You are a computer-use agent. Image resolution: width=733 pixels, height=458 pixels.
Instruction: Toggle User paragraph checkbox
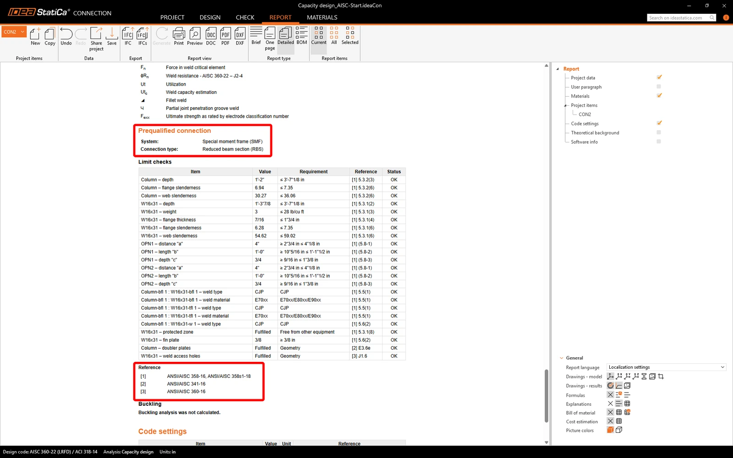pyautogui.click(x=659, y=86)
